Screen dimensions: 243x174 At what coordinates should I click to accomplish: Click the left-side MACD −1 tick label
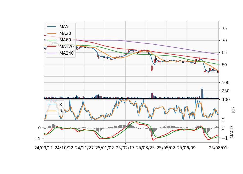coord(38,139)
